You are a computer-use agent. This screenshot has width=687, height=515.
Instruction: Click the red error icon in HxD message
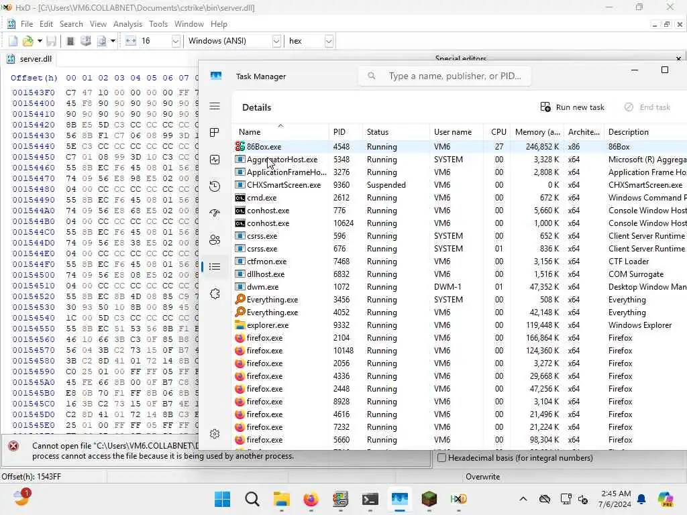13,446
